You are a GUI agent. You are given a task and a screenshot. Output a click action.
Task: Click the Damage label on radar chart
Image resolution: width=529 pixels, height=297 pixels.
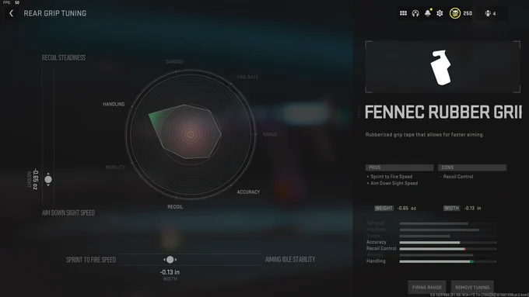pos(174,61)
